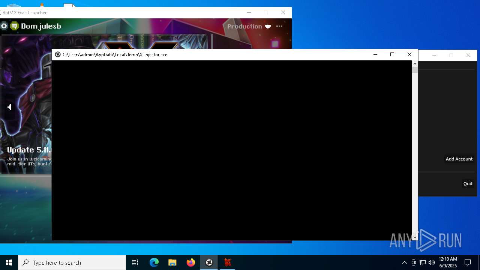480x270 pixels.
Task: Open the RotMG launcher settings gear
Action: coord(4,26)
